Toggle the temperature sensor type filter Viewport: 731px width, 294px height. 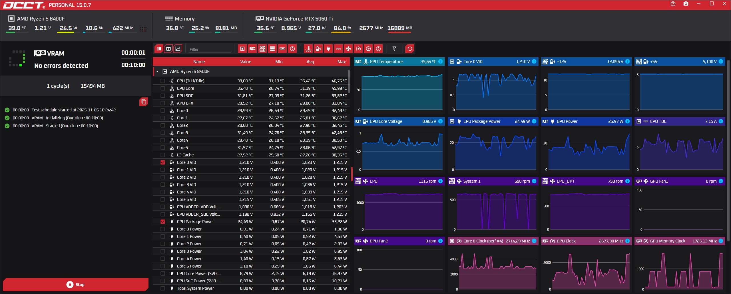coord(308,49)
